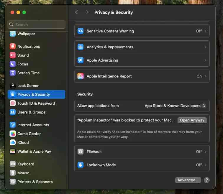Click the Open Anyway button
Viewport: 223px width, 194px height.
pos(192,120)
